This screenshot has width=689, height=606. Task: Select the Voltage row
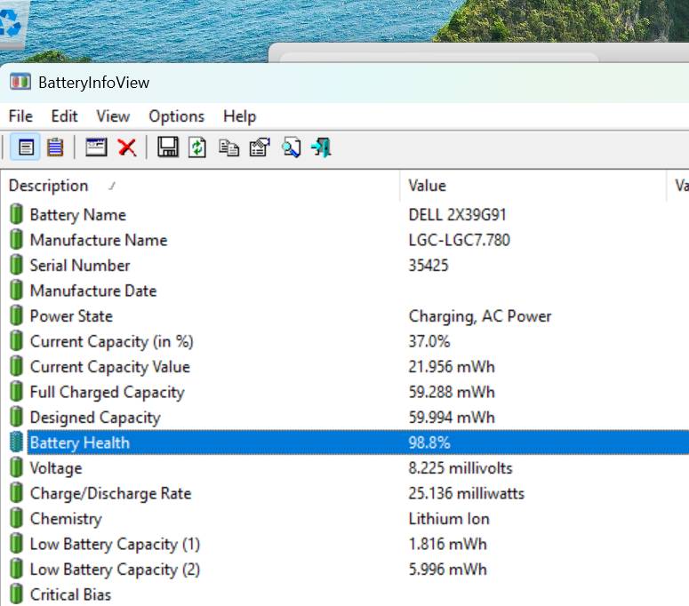(345, 468)
